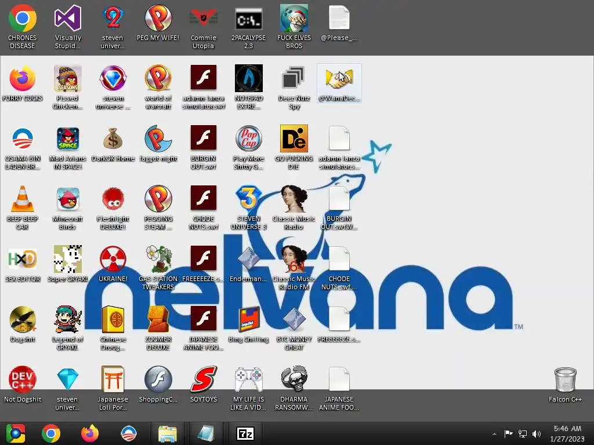
Task: Open the notepad app on taskbar
Action: click(206, 433)
